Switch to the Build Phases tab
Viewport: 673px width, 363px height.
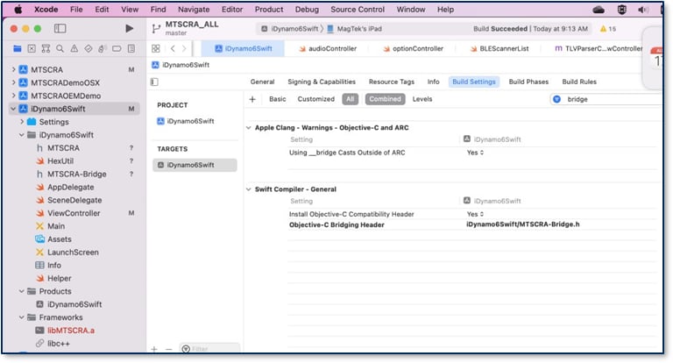[528, 82]
